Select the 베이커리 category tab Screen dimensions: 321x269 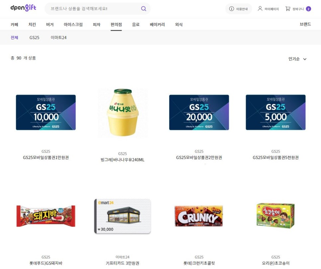click(x=157, y=25)
